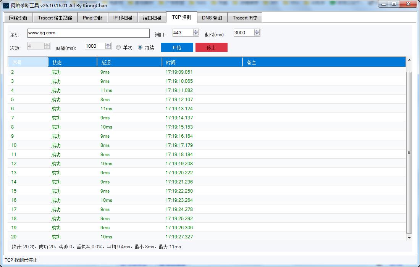Image resolution: width=420 pixels, height=267 pixels.
Task: Click 成功 status in row 19
Action: pyautogui.click(x=56, y=228)
